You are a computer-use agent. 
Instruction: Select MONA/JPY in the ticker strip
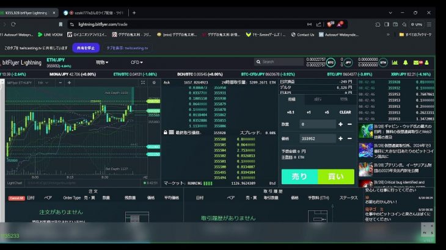73,74
